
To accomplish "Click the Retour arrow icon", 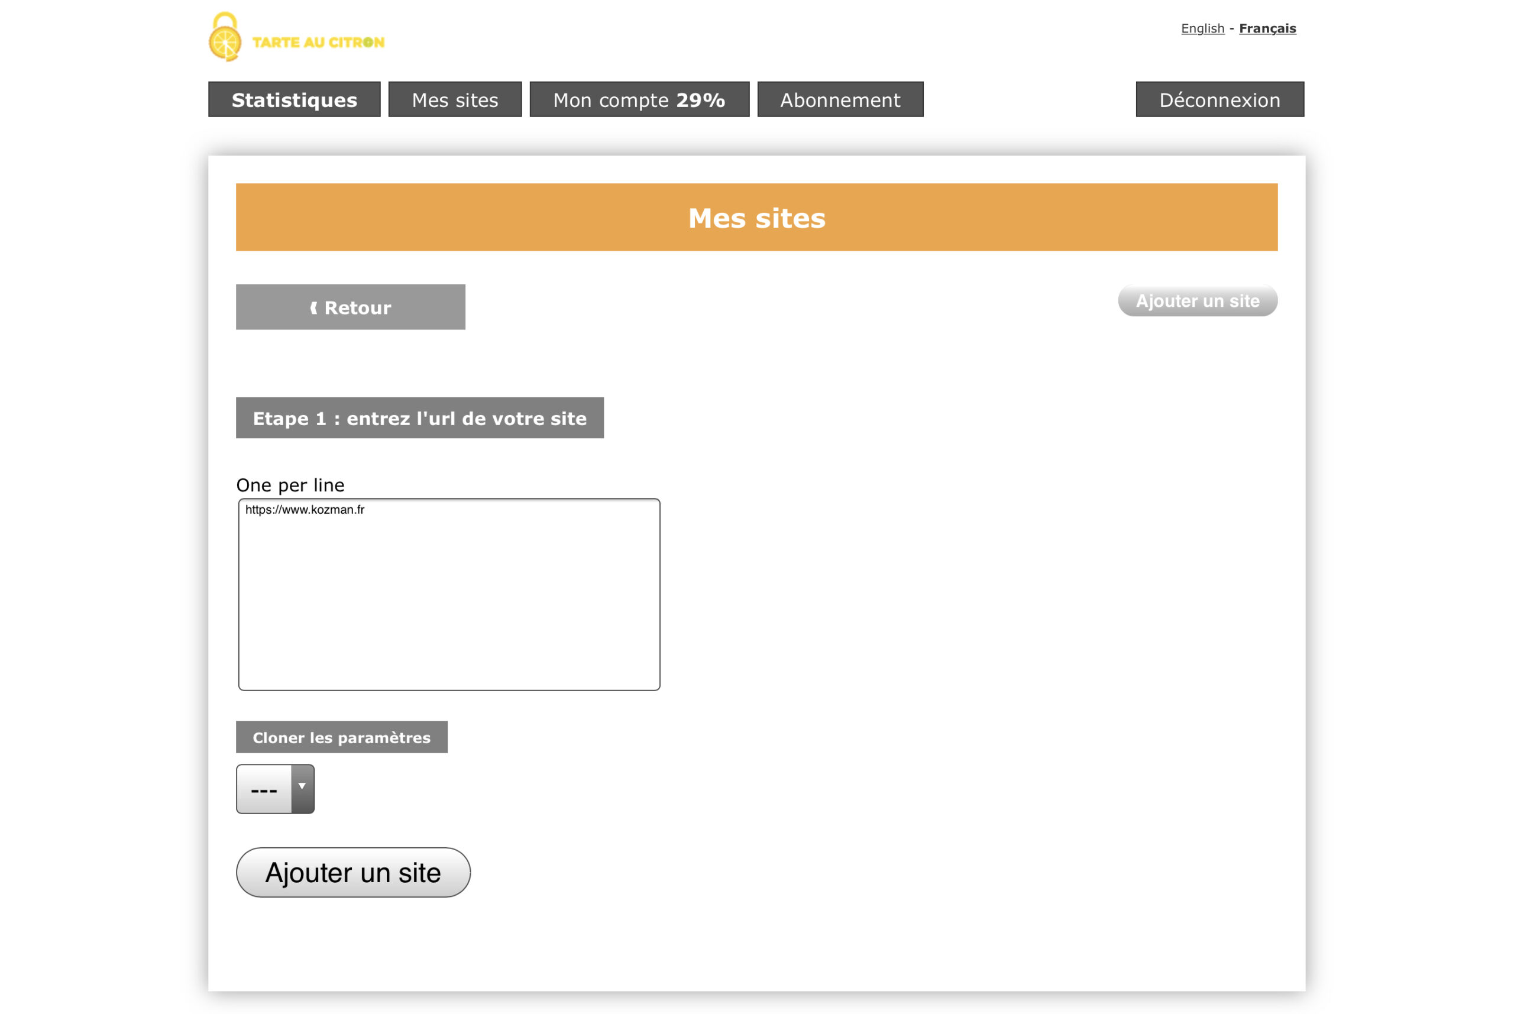I will pos(313,308).
